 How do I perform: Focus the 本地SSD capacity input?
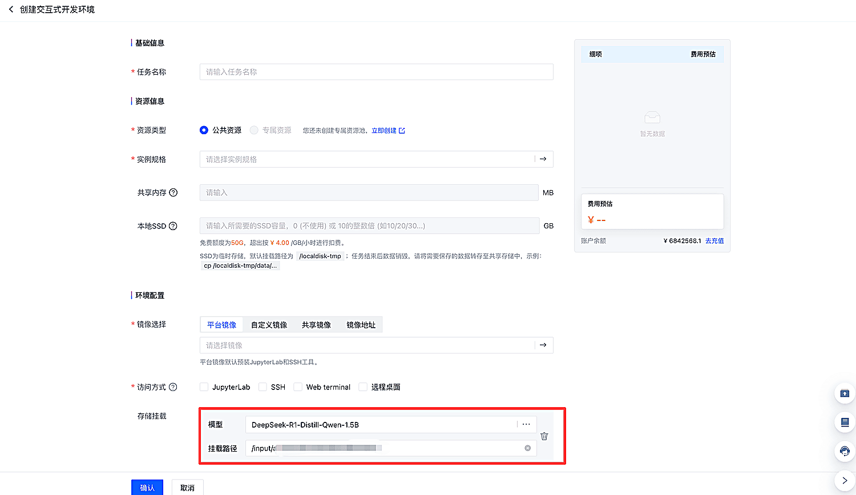pos(369,226)
